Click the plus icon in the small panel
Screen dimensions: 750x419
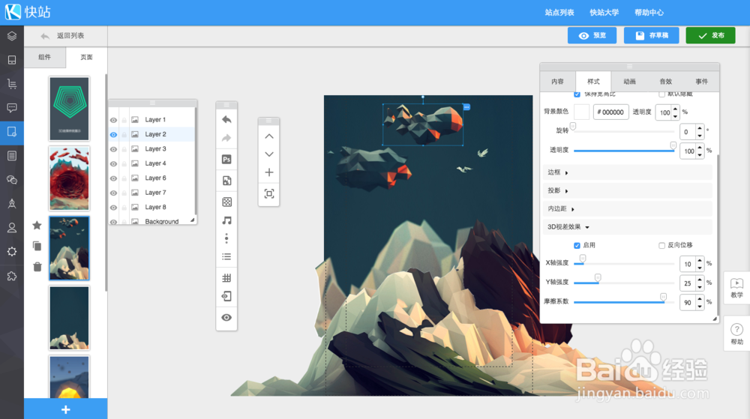point(269,172)
